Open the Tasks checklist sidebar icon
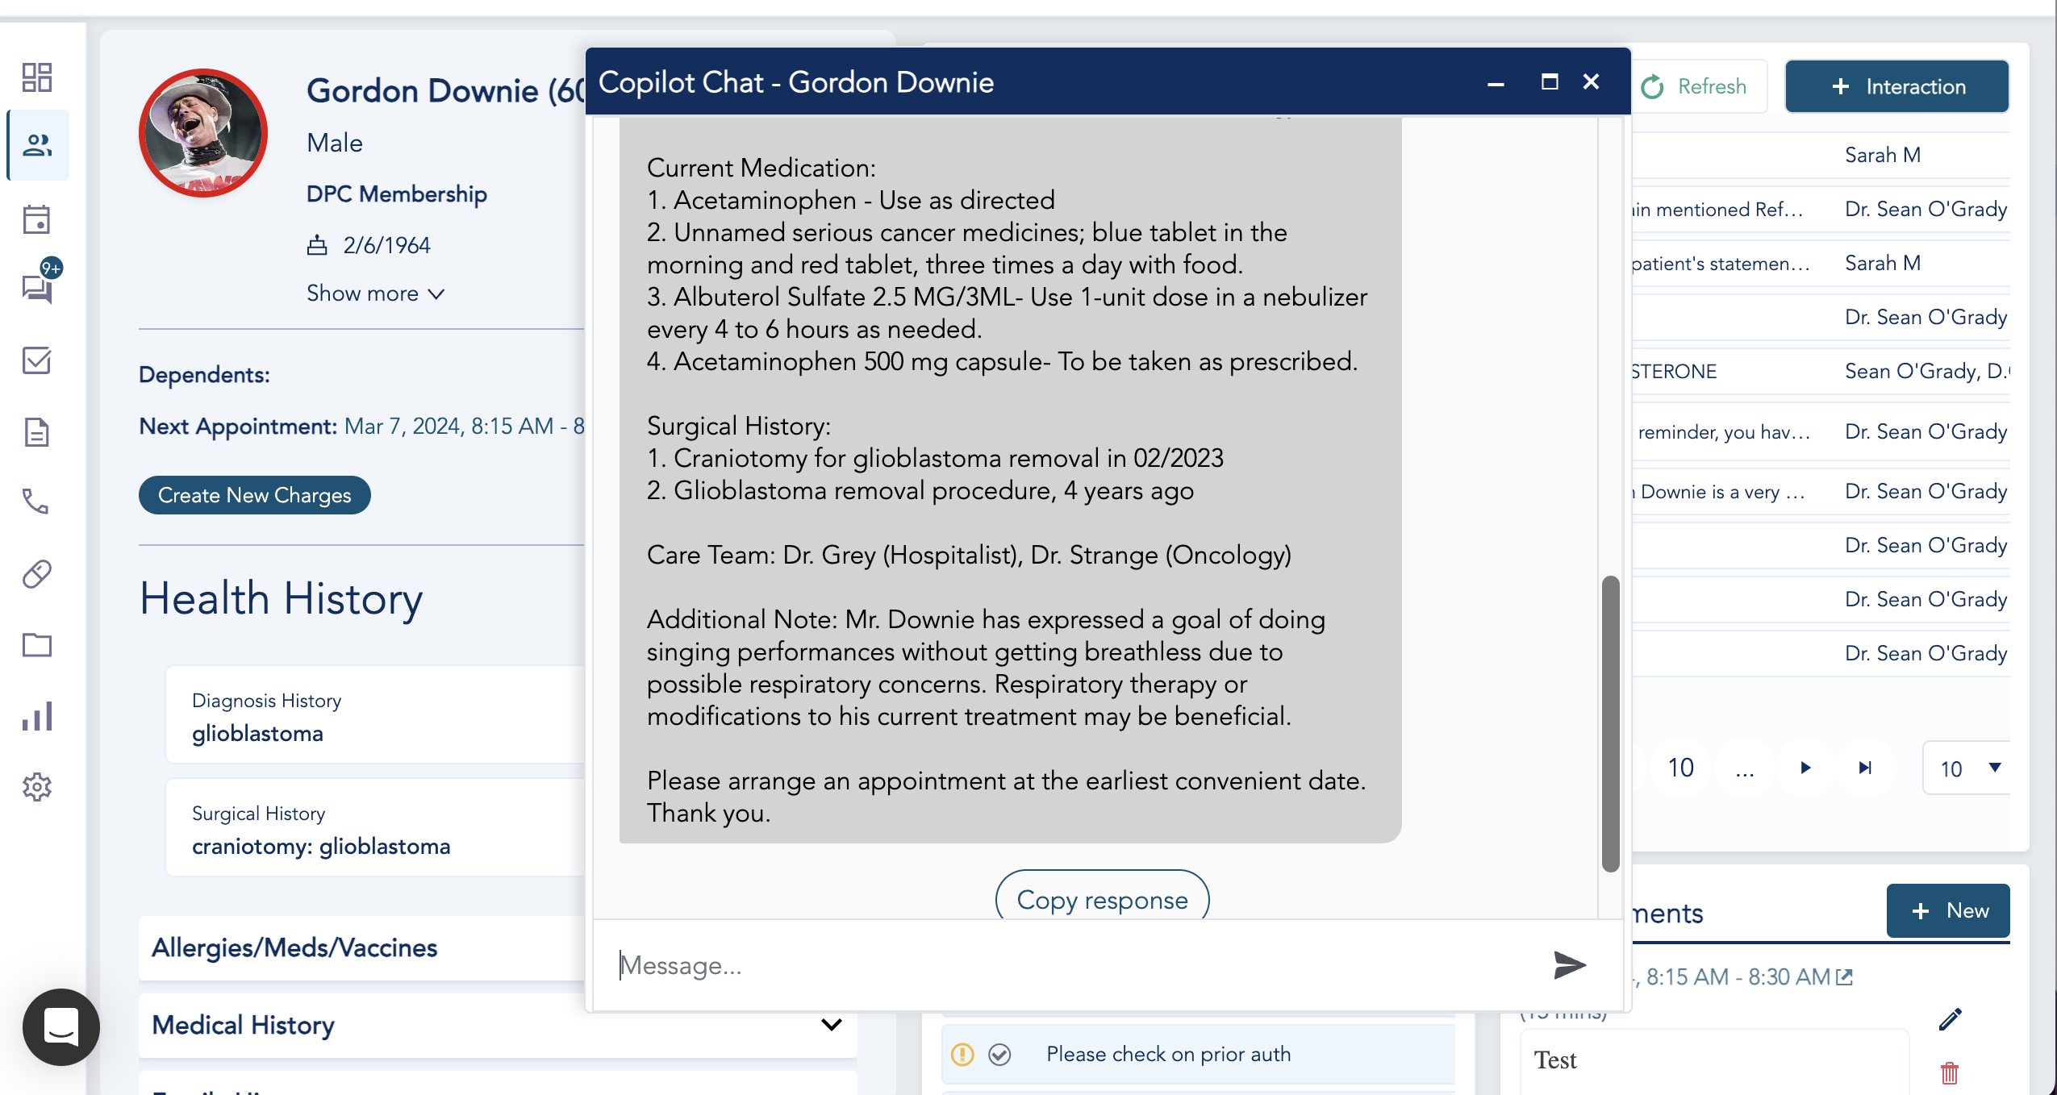Viewport: 2057px width, 1095px height. 37,360
